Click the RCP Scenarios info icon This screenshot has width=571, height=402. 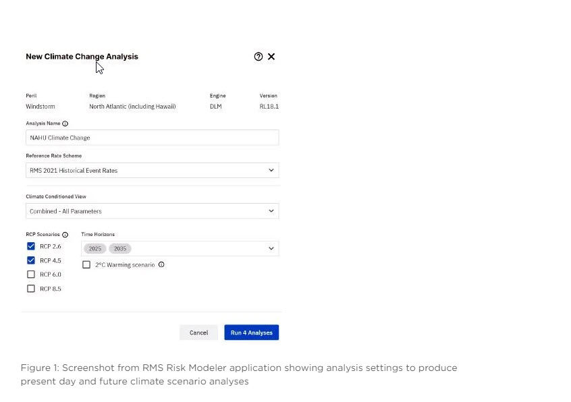[x=65, y=235]
